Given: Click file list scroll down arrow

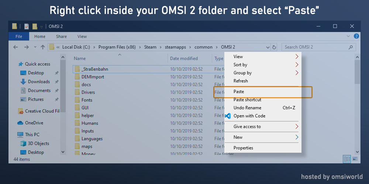Looking at the screenshot, I should point(357,152).
